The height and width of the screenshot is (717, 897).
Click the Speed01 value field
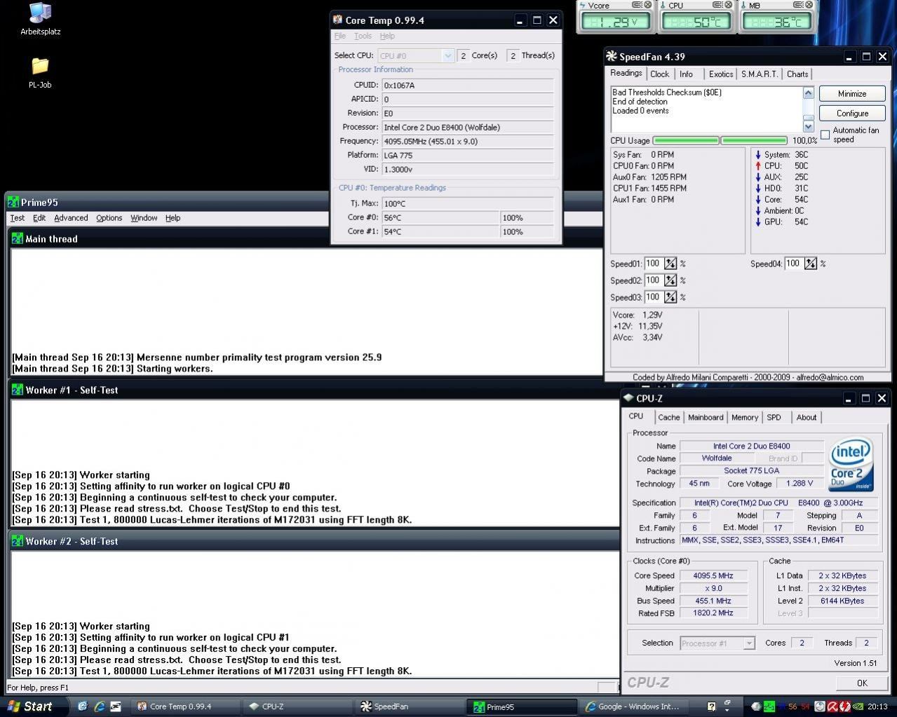[x=654, y=264]
